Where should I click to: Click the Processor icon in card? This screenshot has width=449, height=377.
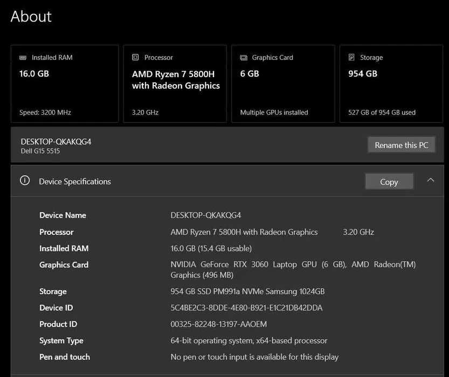(x=135, y=57)
